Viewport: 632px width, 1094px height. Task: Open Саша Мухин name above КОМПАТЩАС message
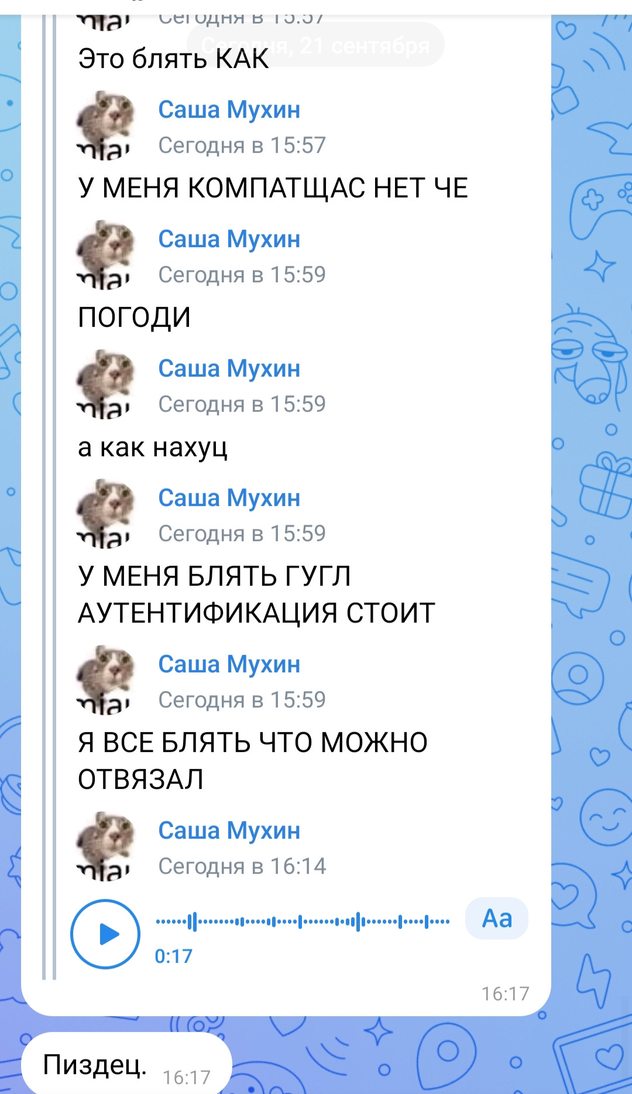pos(229,110)
